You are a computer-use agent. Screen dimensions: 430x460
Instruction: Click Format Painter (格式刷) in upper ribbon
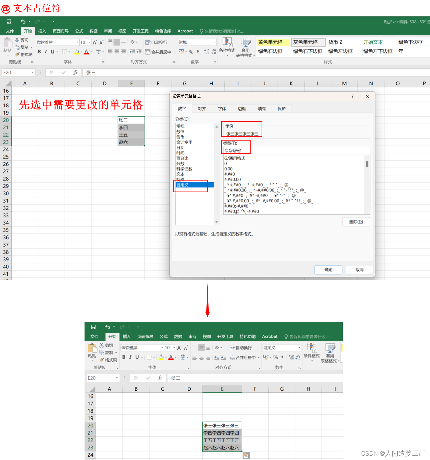point(24,54)
